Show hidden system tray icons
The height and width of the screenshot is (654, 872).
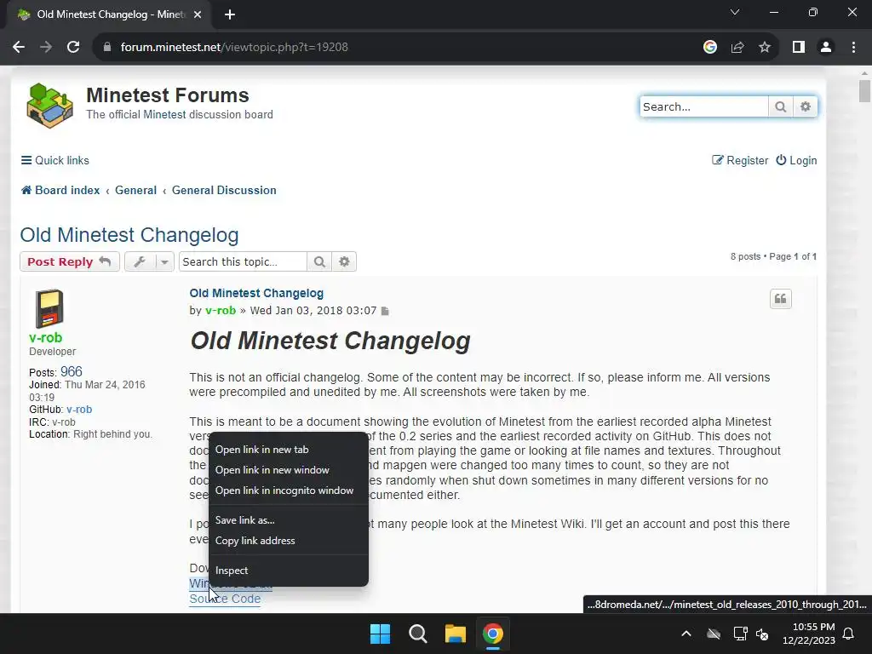(x=686, y=634)
